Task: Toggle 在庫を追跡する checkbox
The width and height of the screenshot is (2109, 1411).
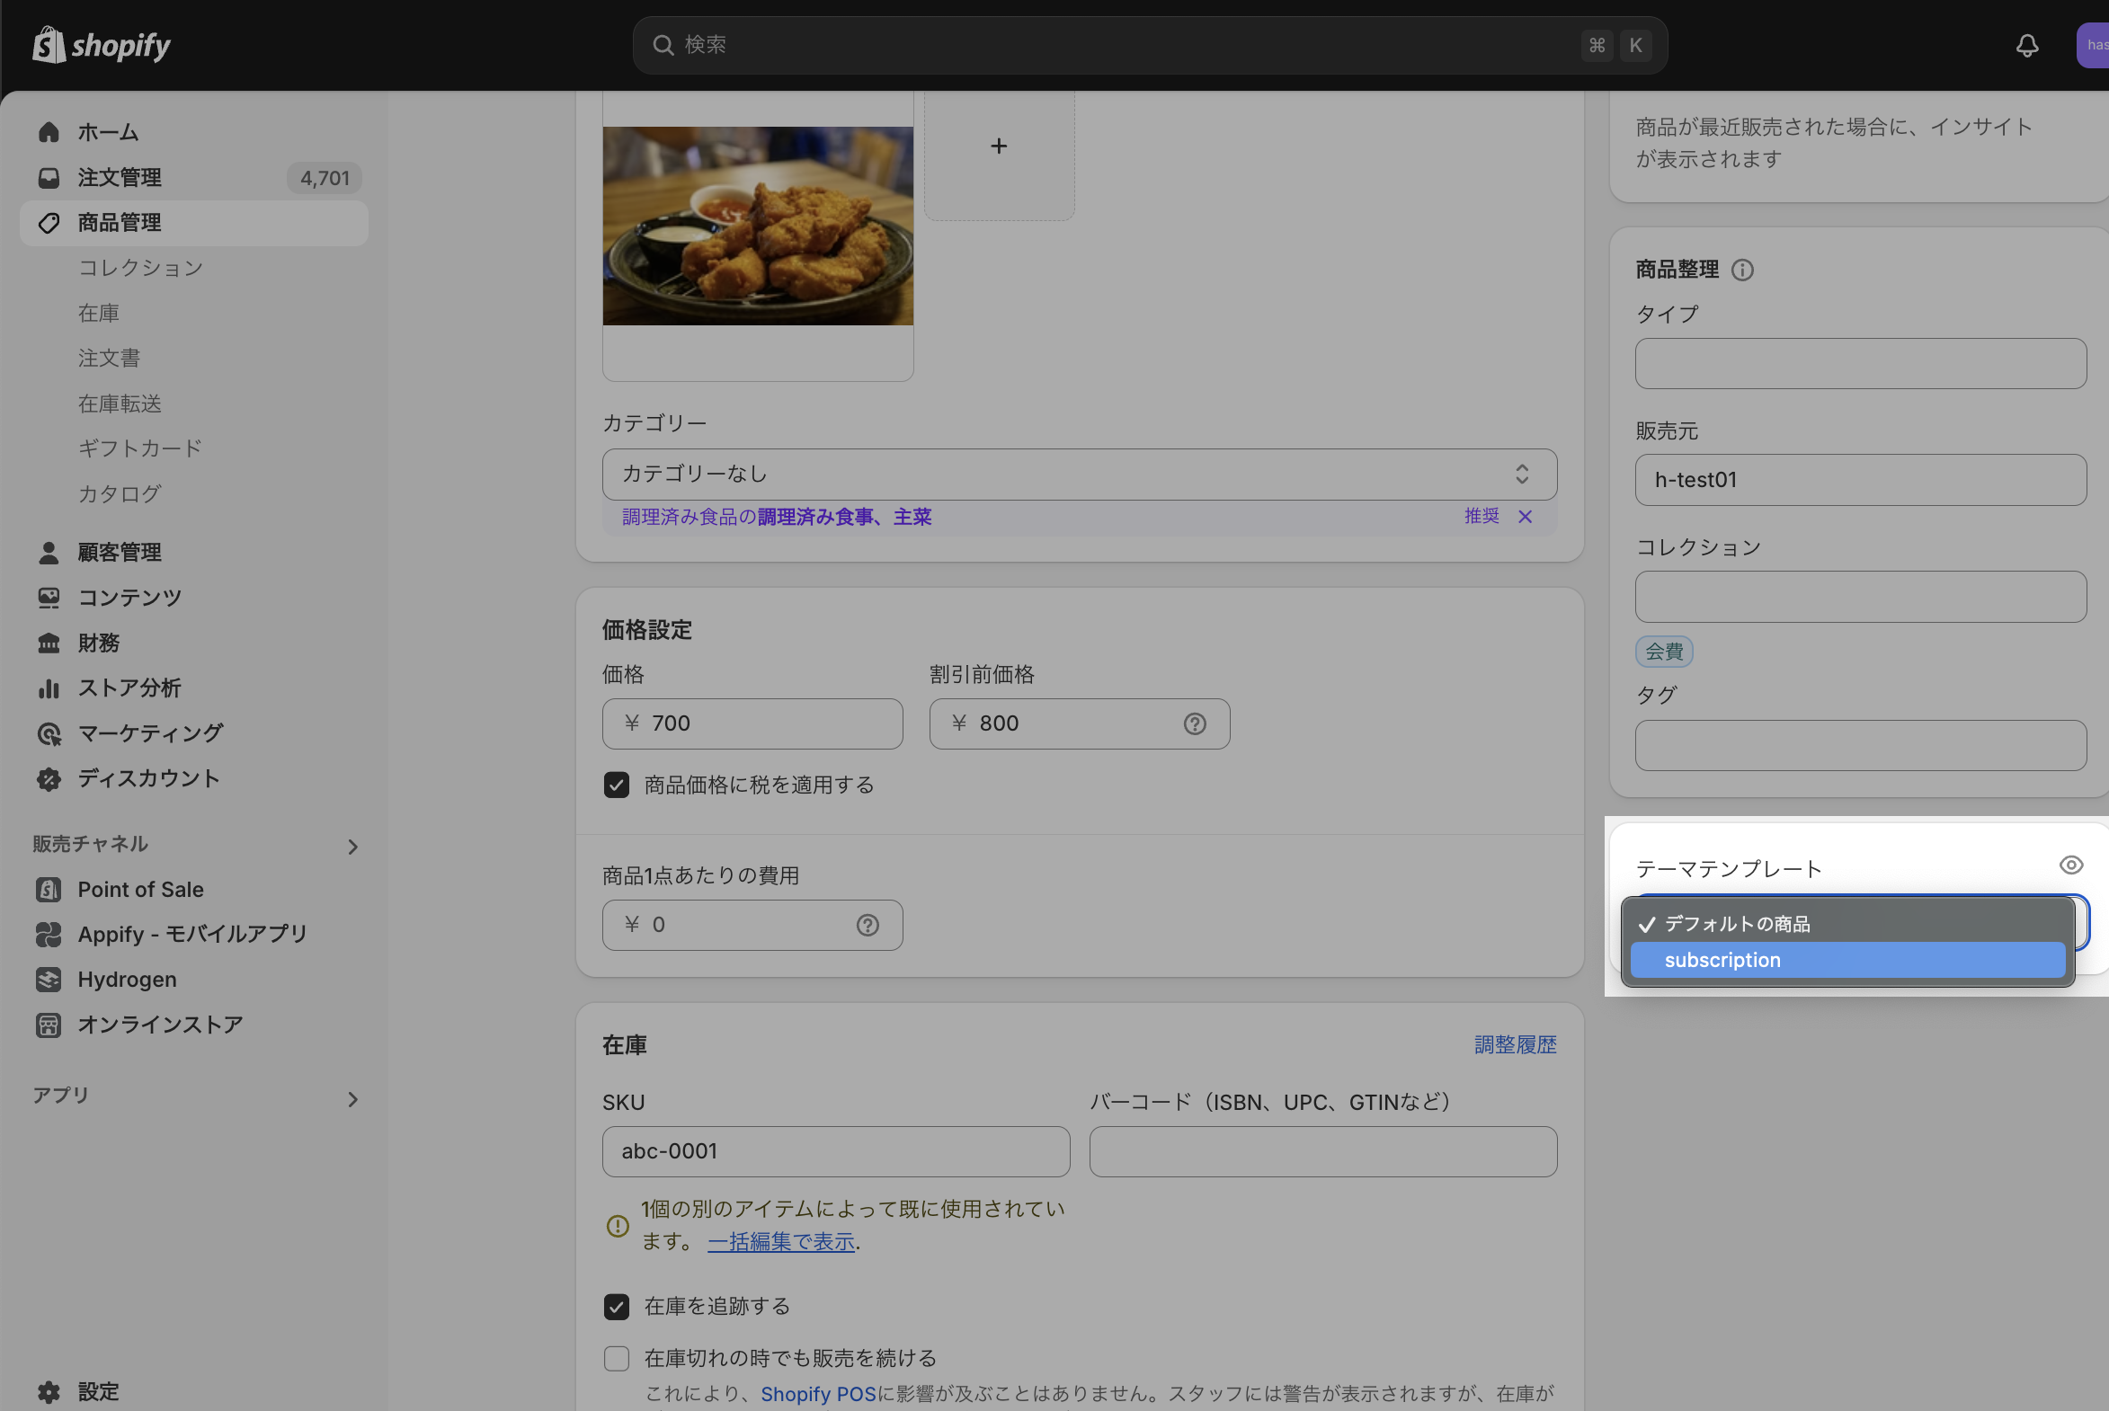Action: pos(617,1306)
